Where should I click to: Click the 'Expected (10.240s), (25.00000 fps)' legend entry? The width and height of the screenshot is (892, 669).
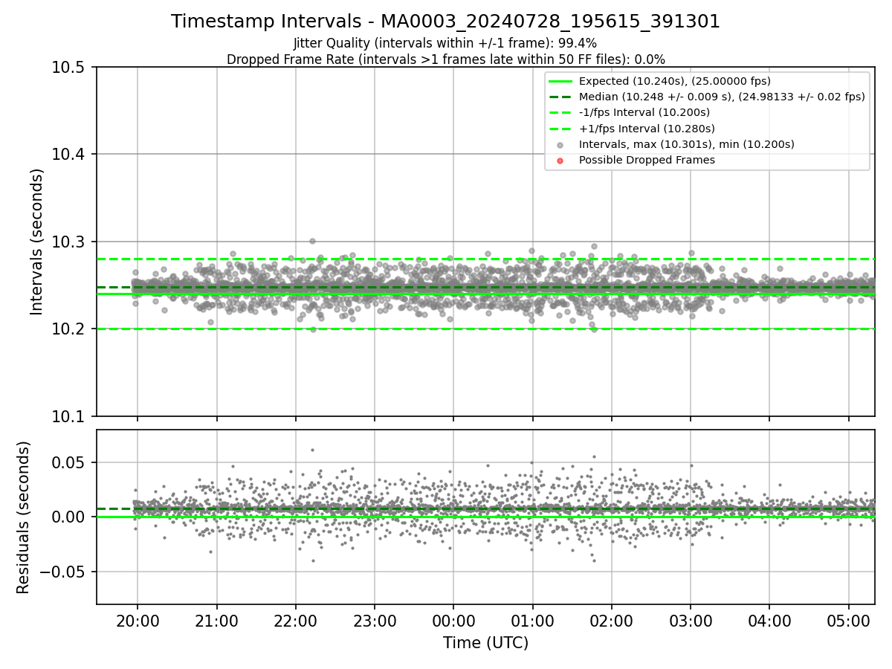[x=674, y=81]
